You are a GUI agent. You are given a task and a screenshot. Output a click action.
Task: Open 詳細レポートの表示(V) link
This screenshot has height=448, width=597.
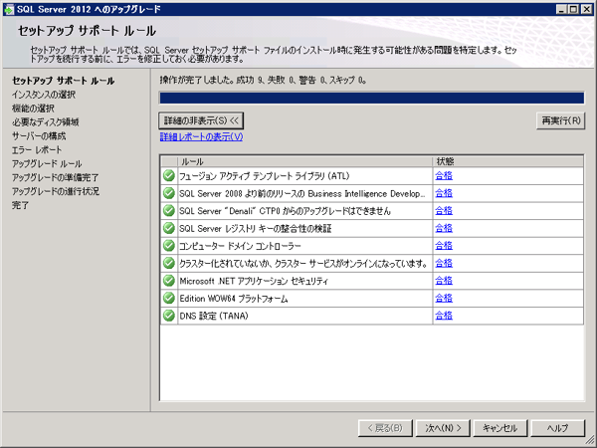[201, 136]
